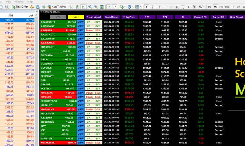Select the vertical line tool
Screen dimensions: 245x146
point(160,7)
